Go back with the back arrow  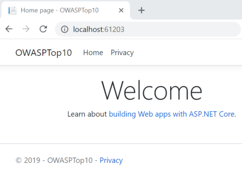9,29
